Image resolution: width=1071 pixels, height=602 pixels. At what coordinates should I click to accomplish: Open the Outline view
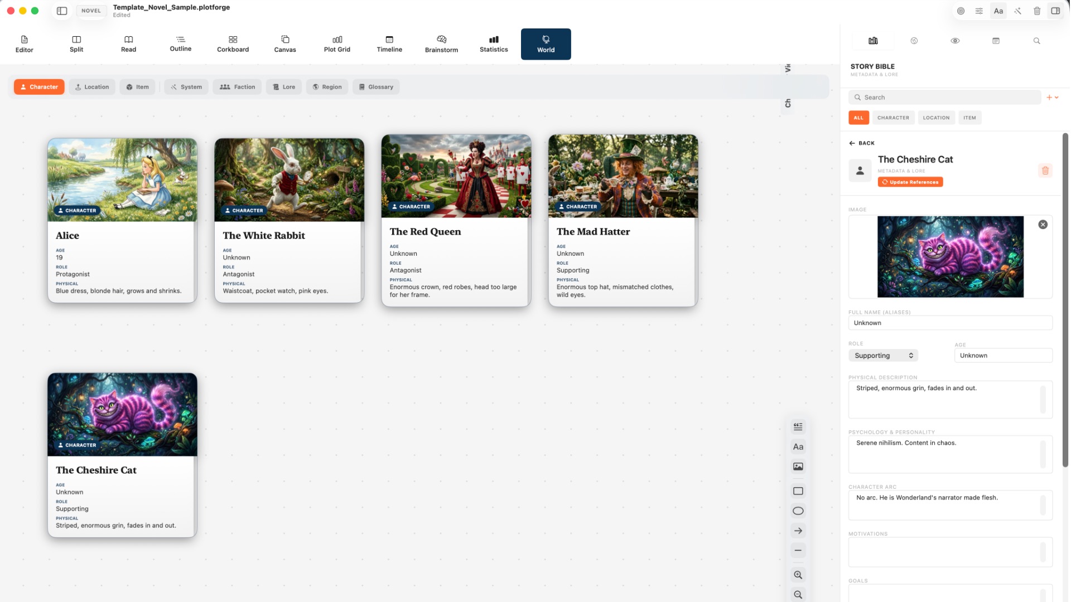coord(180,44)
